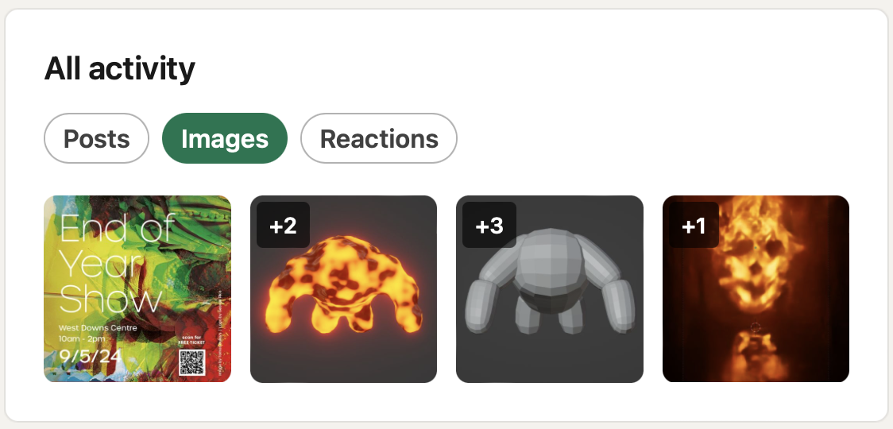Click the small circle cursor in fire image
This screenshot has width=893, height=429.
756,327
